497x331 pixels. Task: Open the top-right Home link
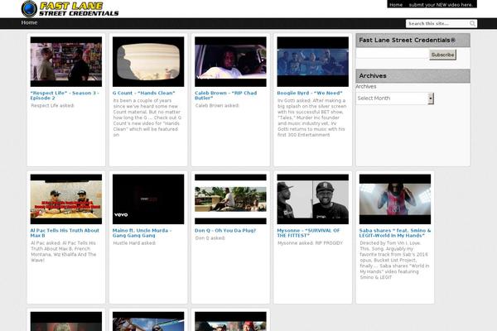396,5
